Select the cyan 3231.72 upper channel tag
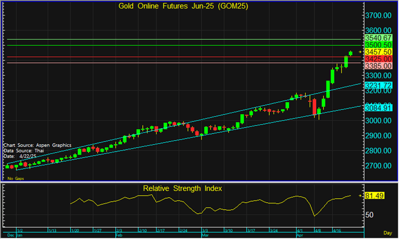 379,85
